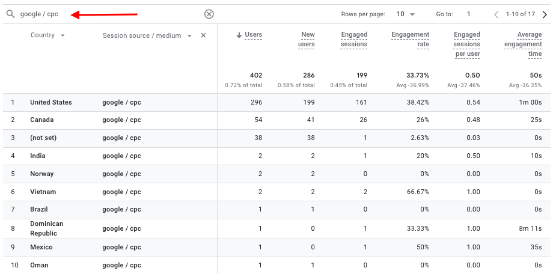556x274 pixels.
Task: Clear the search filter text
Action: coord(209,14)
